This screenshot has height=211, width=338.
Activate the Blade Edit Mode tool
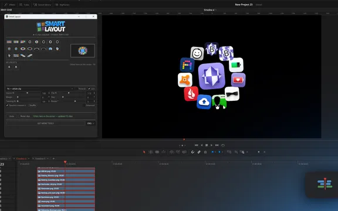(157, 152)
